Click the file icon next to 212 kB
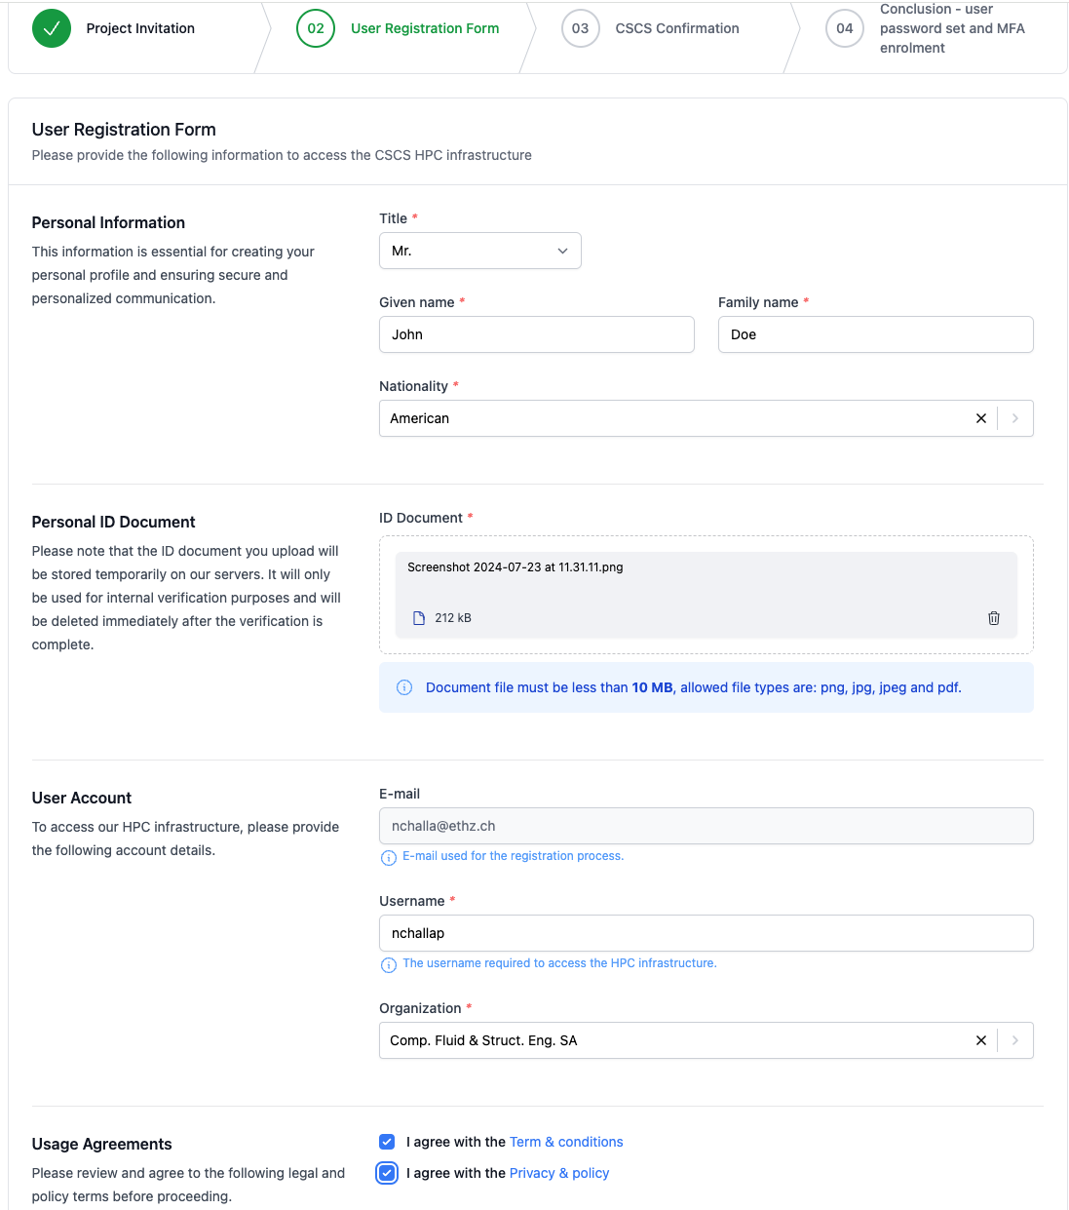Screen dimensions: 1069x1210 (x=419, y=618)
